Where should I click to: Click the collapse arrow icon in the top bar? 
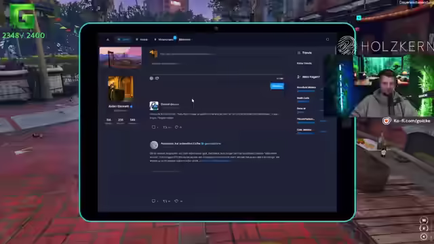(x=108, y=39)
